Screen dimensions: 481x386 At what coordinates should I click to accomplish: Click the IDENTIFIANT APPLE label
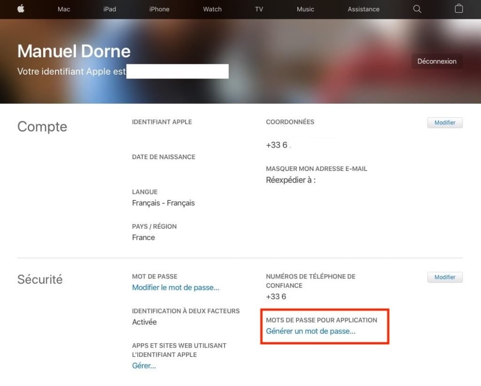162,122
